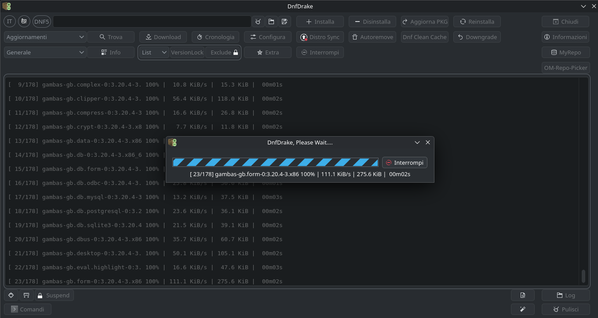This screenshot has height=318, width=598.
Task: Click the save list floppy icon
Action: 284,22
